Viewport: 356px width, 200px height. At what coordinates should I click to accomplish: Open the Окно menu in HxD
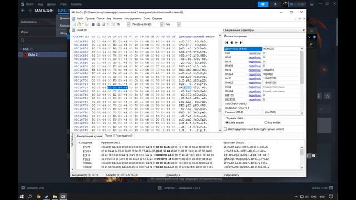[x=147, y=18]
